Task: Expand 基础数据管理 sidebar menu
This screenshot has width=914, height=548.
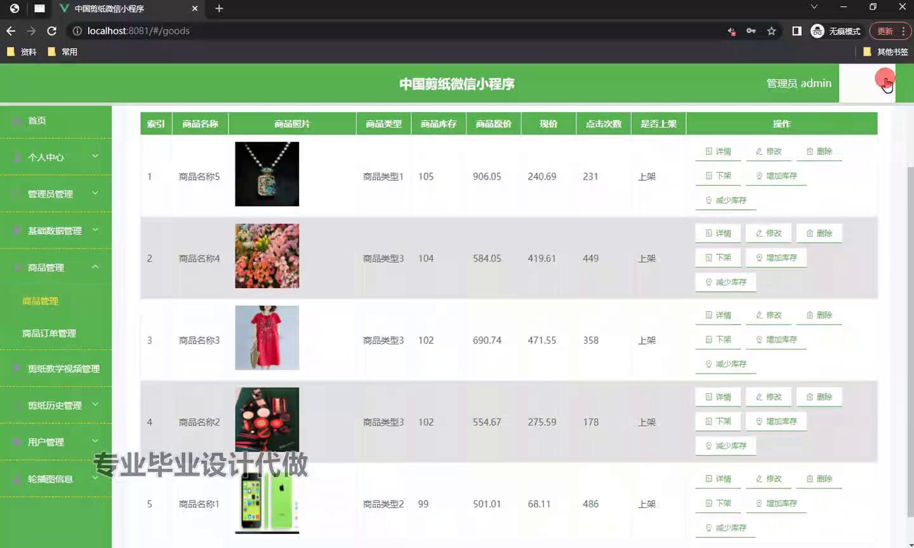Action: click(56, 230)
